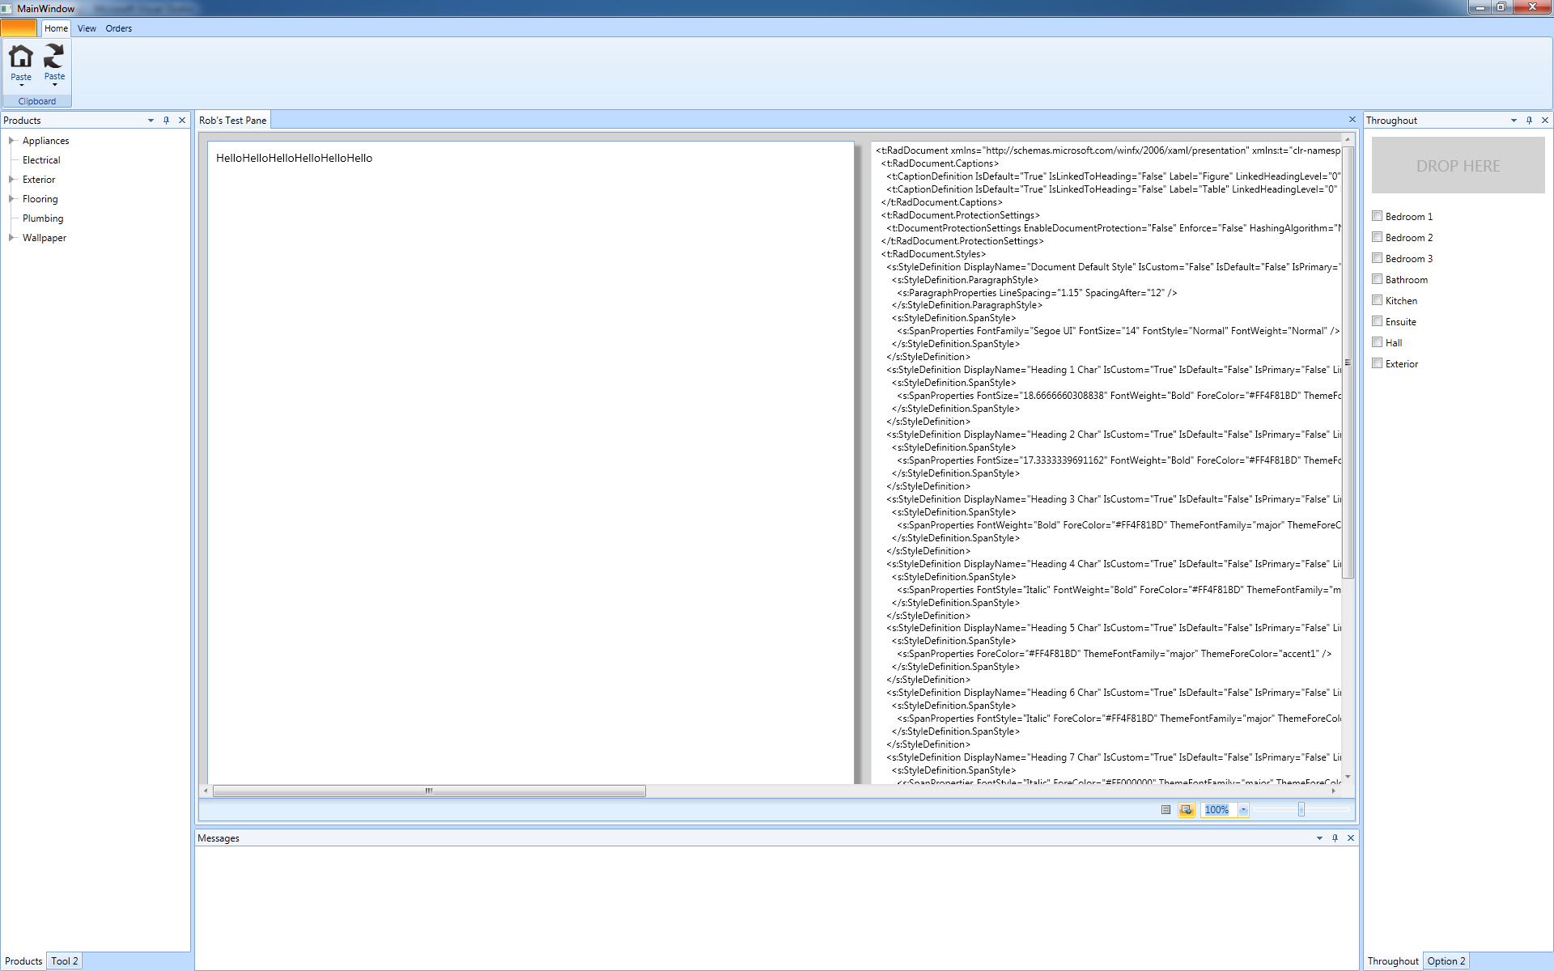Pin the Products panel
The image size is (1554, 971).
pyautogui.click(x=166, y=121)
